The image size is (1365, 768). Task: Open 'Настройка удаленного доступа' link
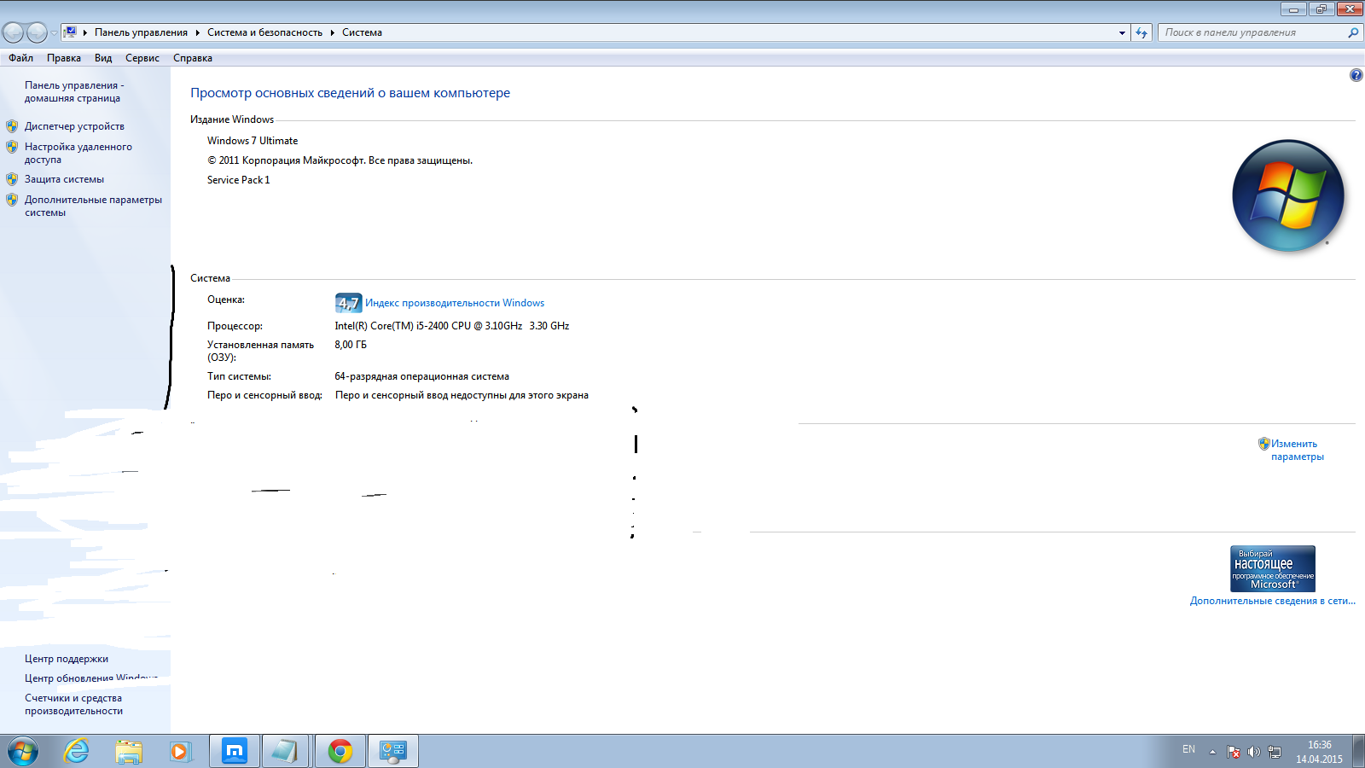click(x=78, y=153)
